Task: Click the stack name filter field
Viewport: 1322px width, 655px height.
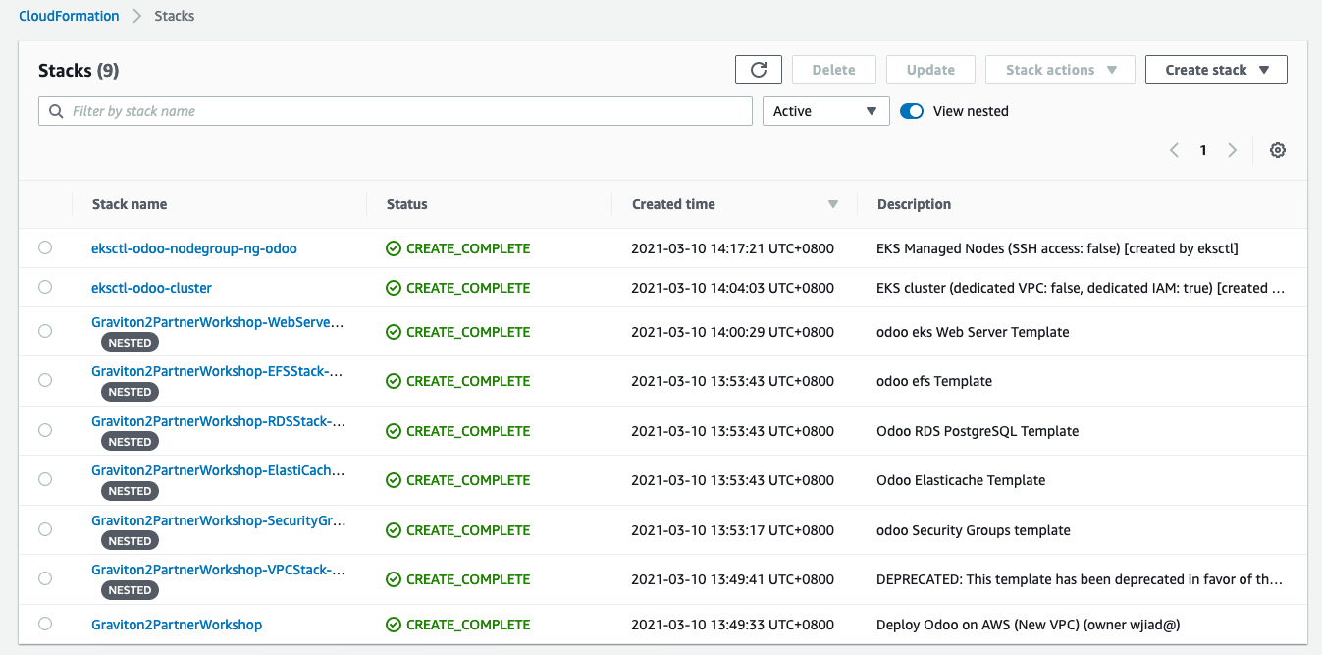Action: (x=393, y=110)
